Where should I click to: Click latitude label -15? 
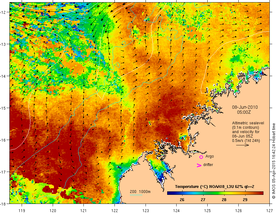[x=3, y=108]
